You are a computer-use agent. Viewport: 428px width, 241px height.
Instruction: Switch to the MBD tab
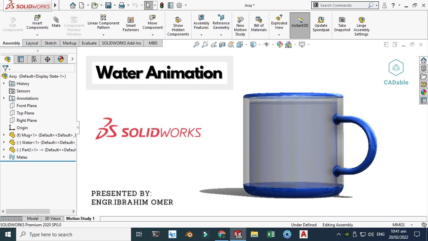click(153, 43)
